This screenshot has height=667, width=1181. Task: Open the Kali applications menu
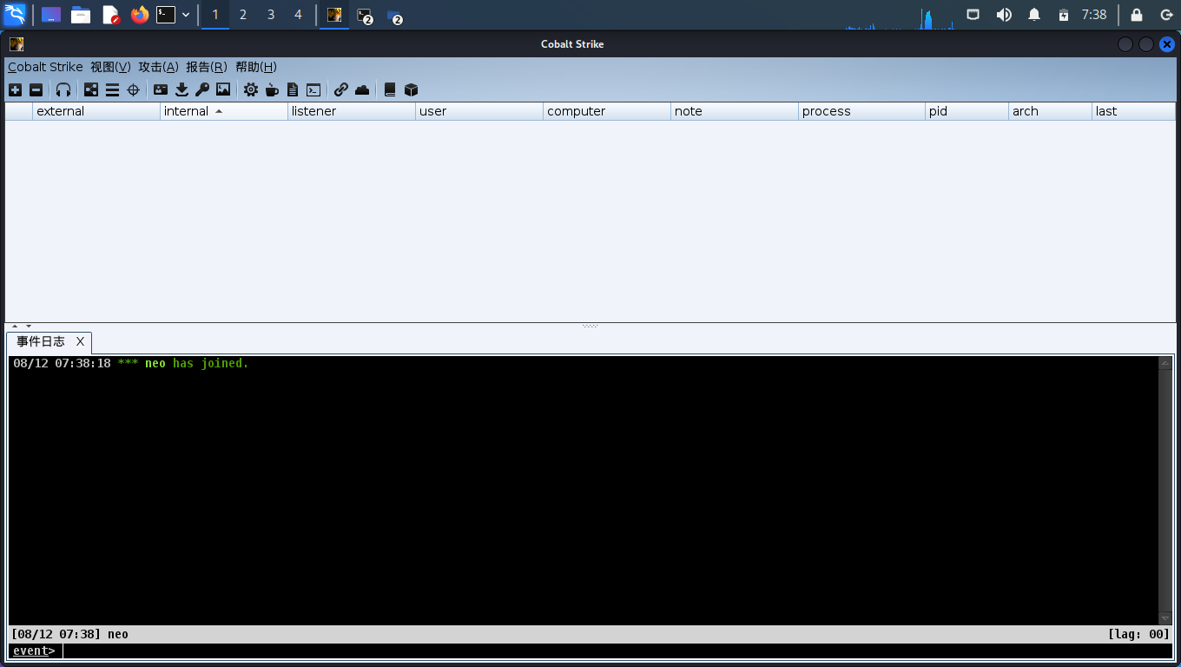coord(15,15)
